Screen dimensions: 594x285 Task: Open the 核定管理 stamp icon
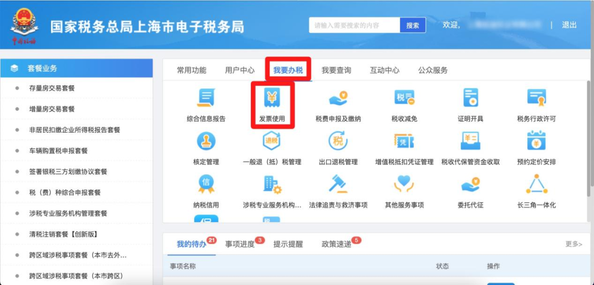tap(206, 141)
